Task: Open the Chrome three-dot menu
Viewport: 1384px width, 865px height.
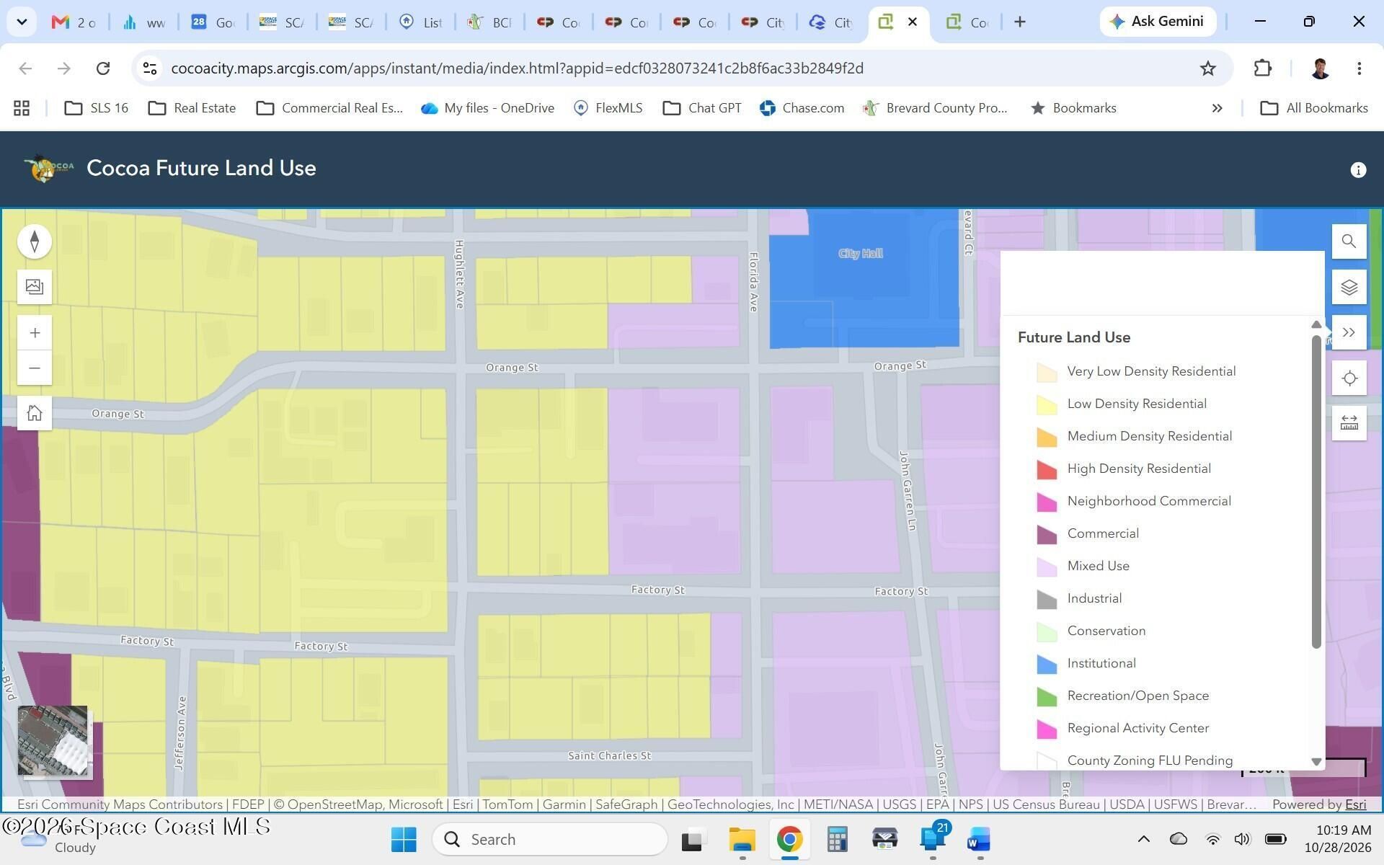Action: click(x=1359, y=68)
